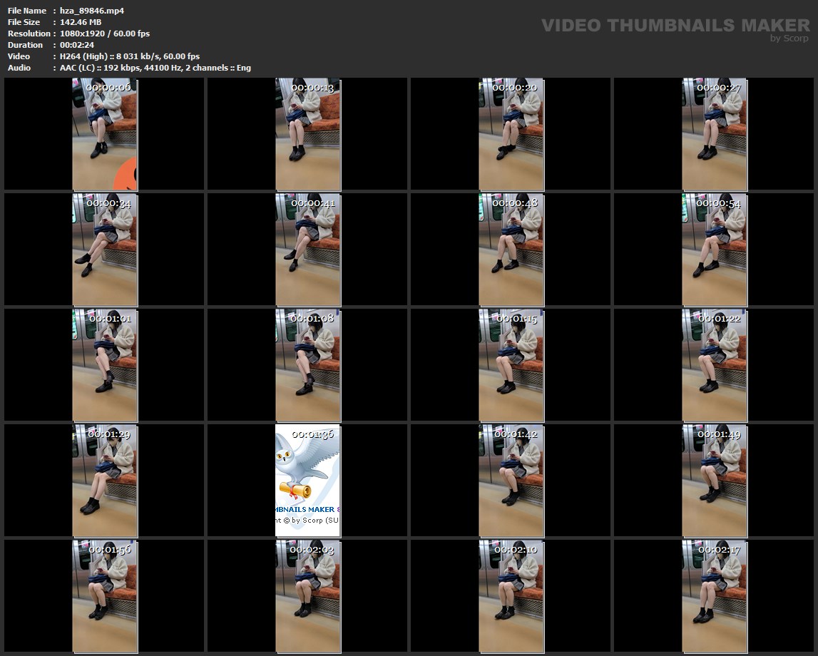
Task: Select the thumbnail stamped 00:02:03
Action: [x=308, y=596]
